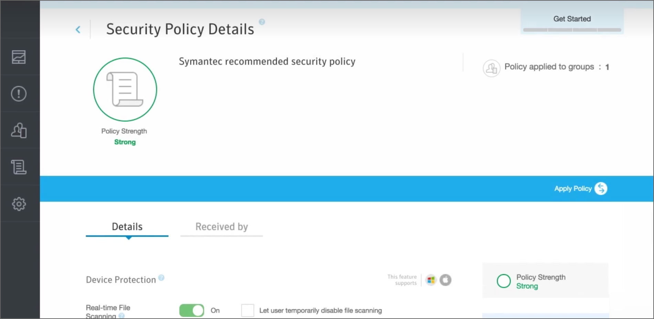The image size is (654, 319).
Task: Click help icon next to Security Policy Details
Action: click(262, 22)
